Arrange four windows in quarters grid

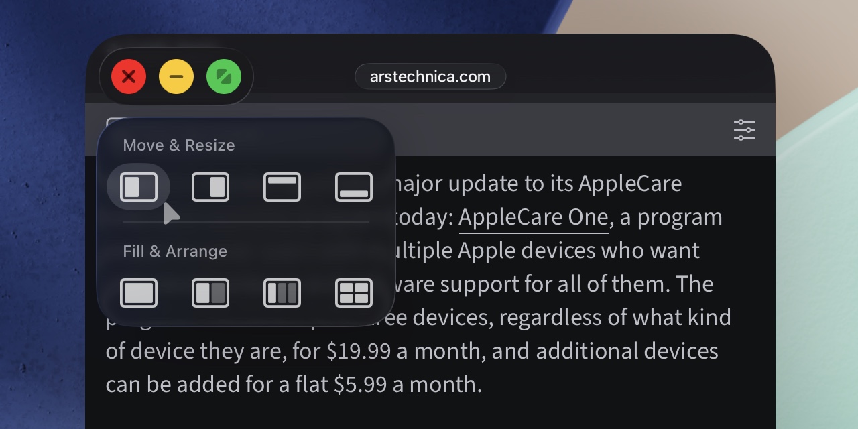click(354, 293)
